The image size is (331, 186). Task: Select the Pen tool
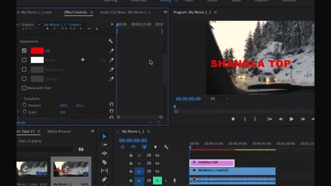tap(104, 179)
